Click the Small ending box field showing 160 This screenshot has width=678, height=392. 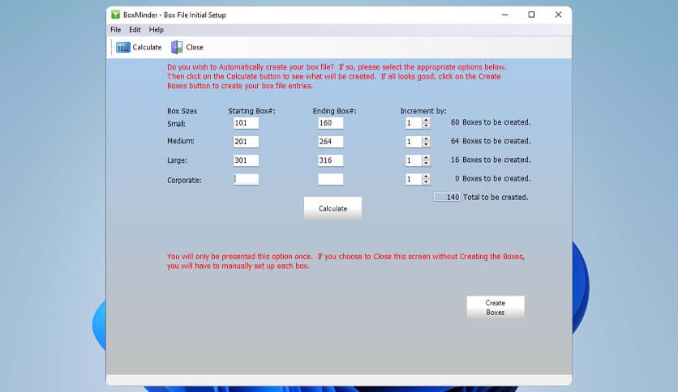click(330, 123)
